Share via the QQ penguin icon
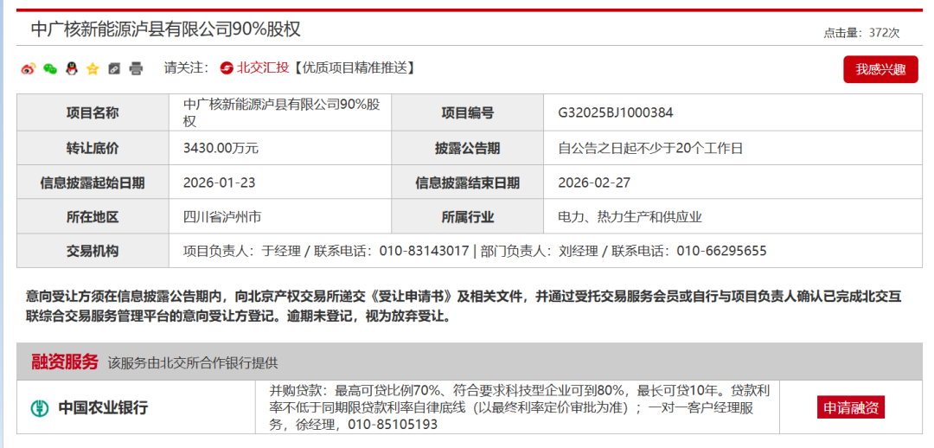Screen dimensions: 934x448 click(x=72, y=68)
